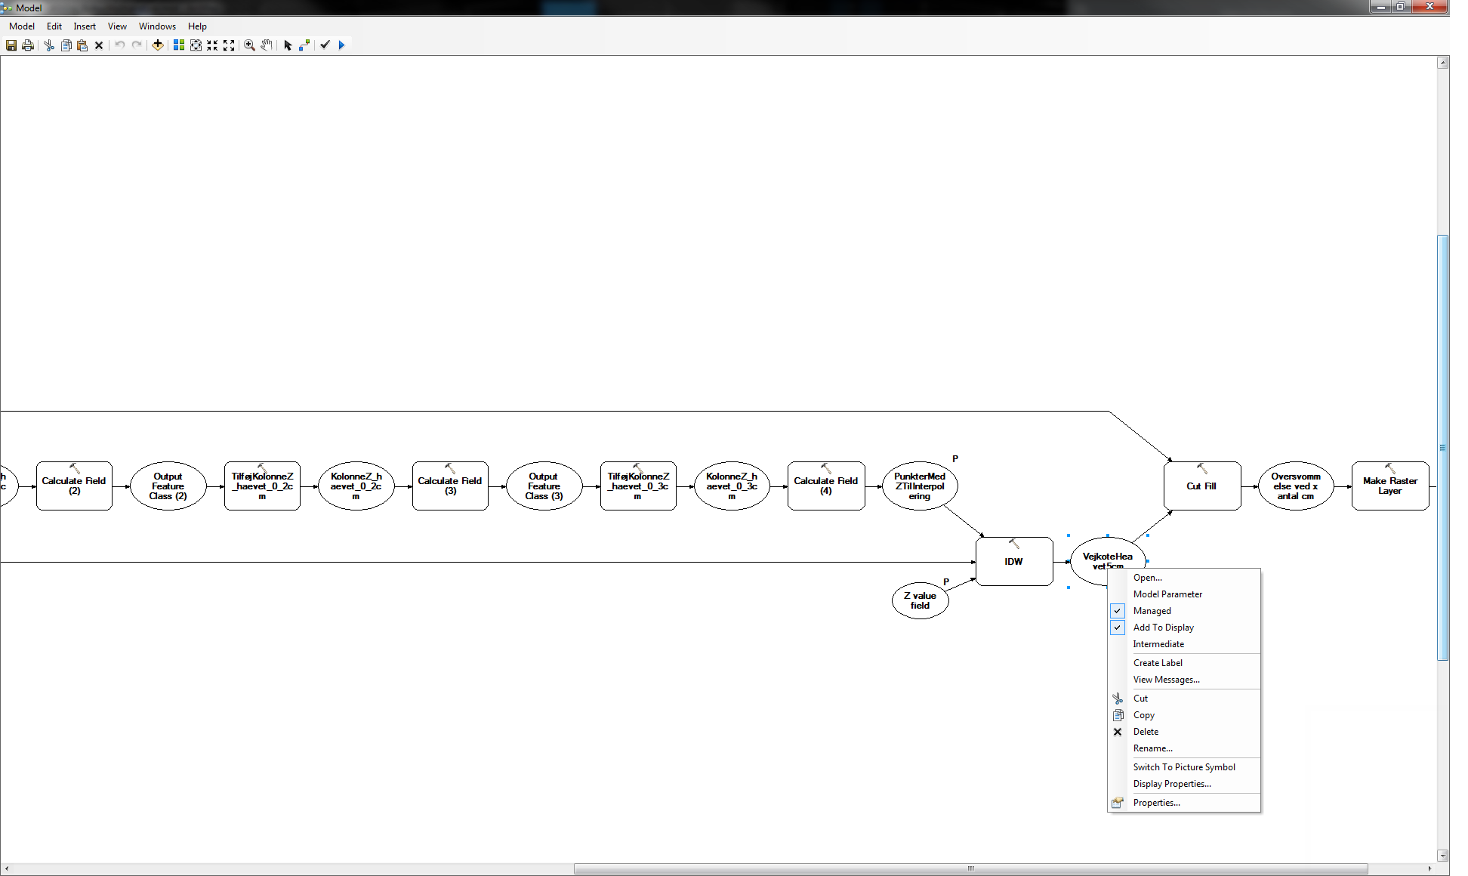This screenshot has height=876, width=1468.
Task: Click the horizontal scrollbar thumb
Action: (970, 868)
